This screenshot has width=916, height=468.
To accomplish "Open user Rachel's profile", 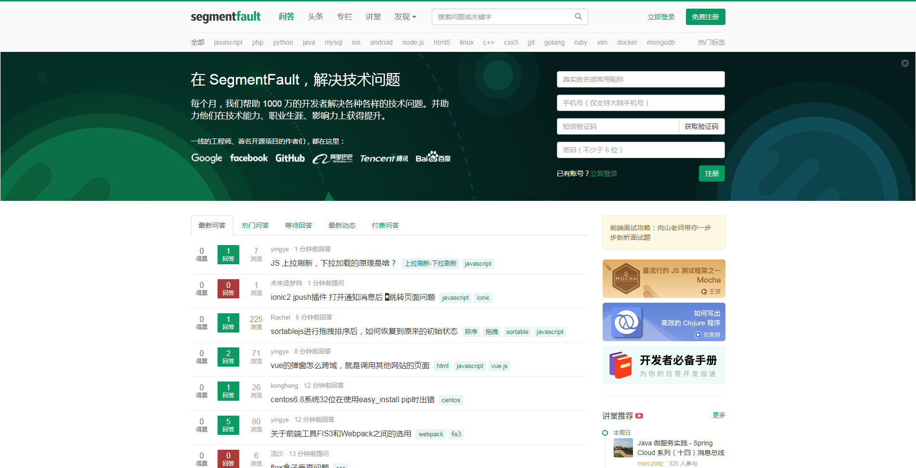I will click(x=280, y=318).
